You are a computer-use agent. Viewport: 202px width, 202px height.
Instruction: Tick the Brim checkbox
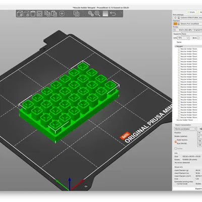point(198,38)
